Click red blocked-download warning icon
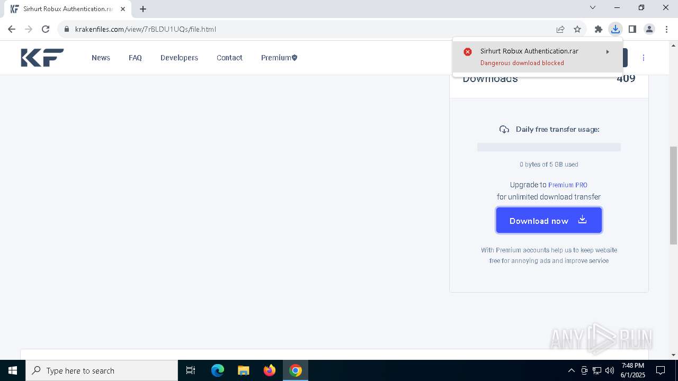This screenshot has height=381, width=678. 468,52
